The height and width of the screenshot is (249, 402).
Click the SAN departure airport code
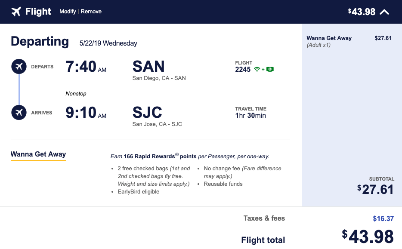148,67
